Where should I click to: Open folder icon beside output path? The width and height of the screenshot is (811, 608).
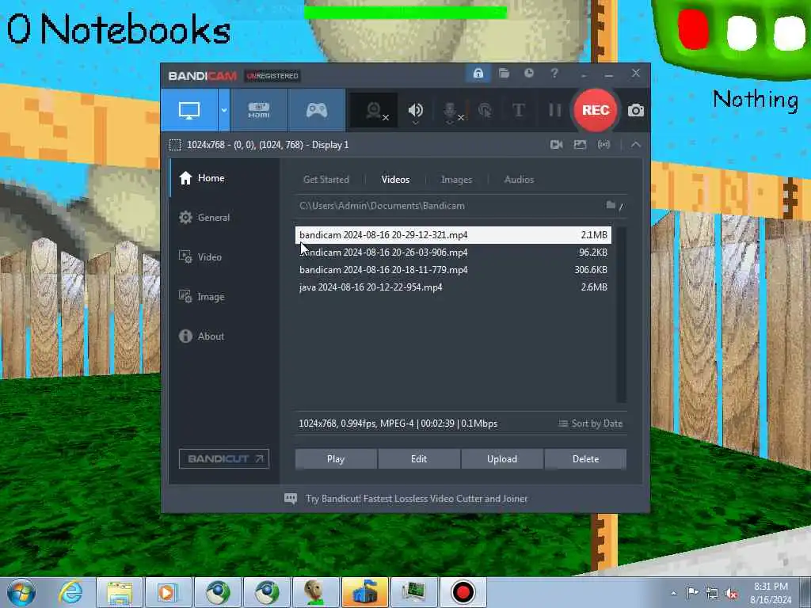tap(611, 205)
